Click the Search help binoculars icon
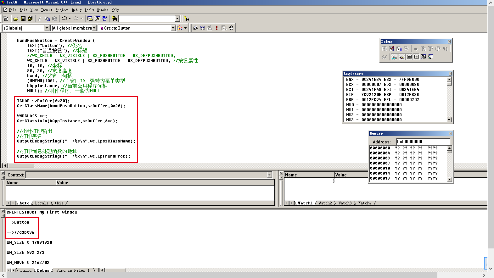This screenshot has height=278, width=494. click(x=187, y=19)
